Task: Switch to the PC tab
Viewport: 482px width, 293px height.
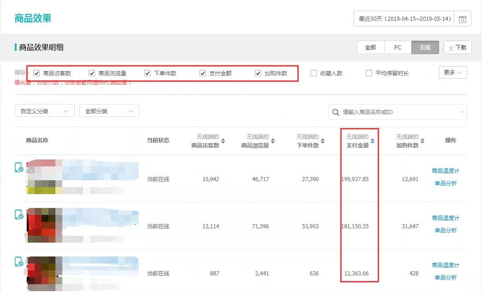Action: point(398,48)
